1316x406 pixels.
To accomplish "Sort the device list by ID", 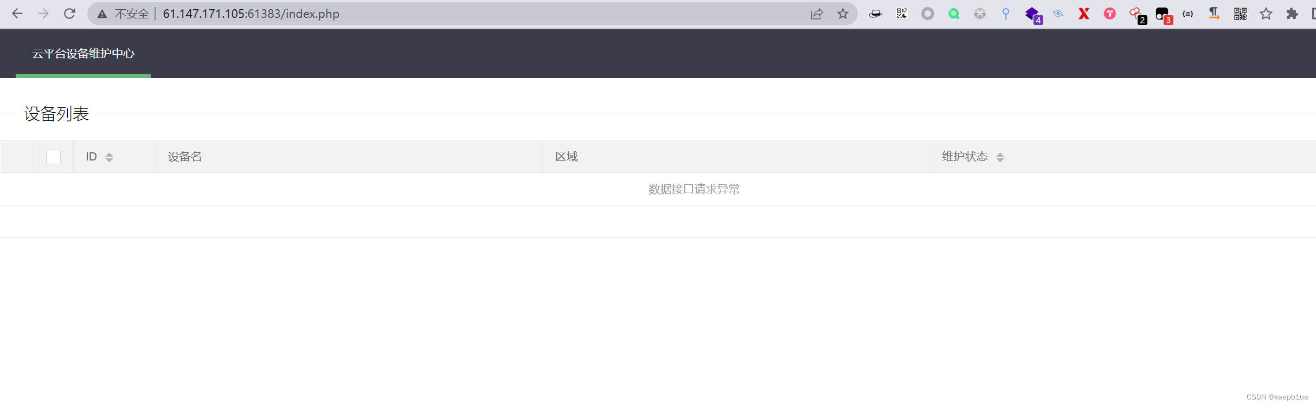I will (109, 157).
